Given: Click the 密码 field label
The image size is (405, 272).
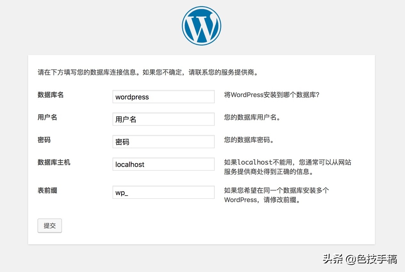Looking at the screenshot, I should (44, 140).
